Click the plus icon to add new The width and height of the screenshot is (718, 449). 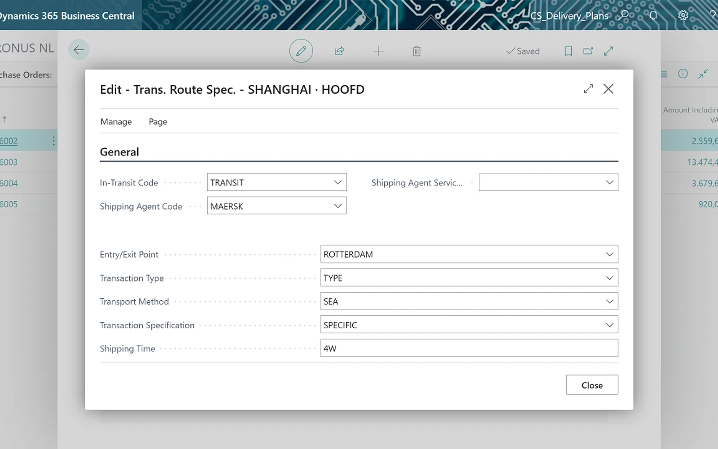pos(378,51)
